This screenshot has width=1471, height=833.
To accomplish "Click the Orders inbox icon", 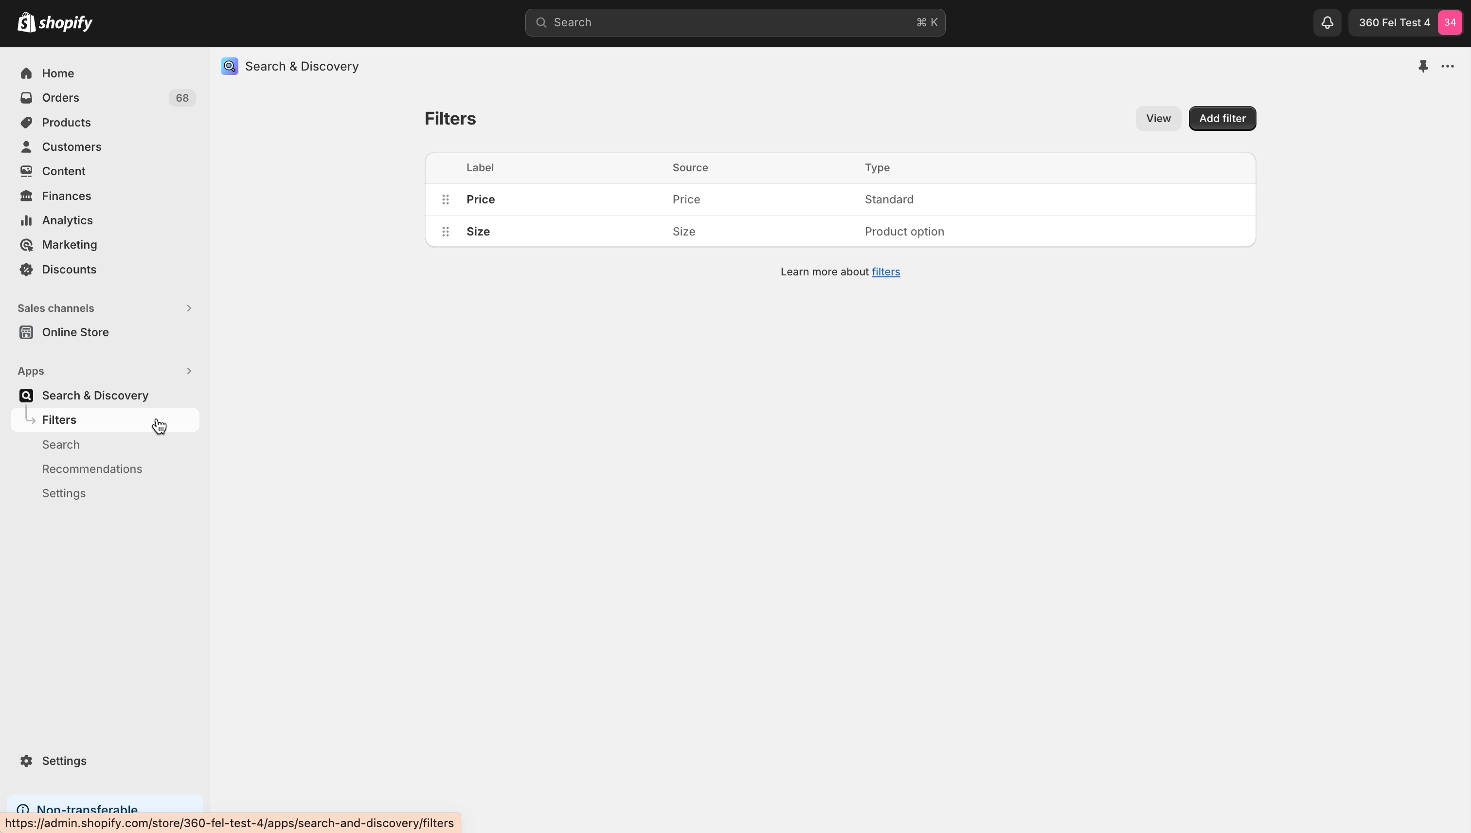I will tap(26, 98).
